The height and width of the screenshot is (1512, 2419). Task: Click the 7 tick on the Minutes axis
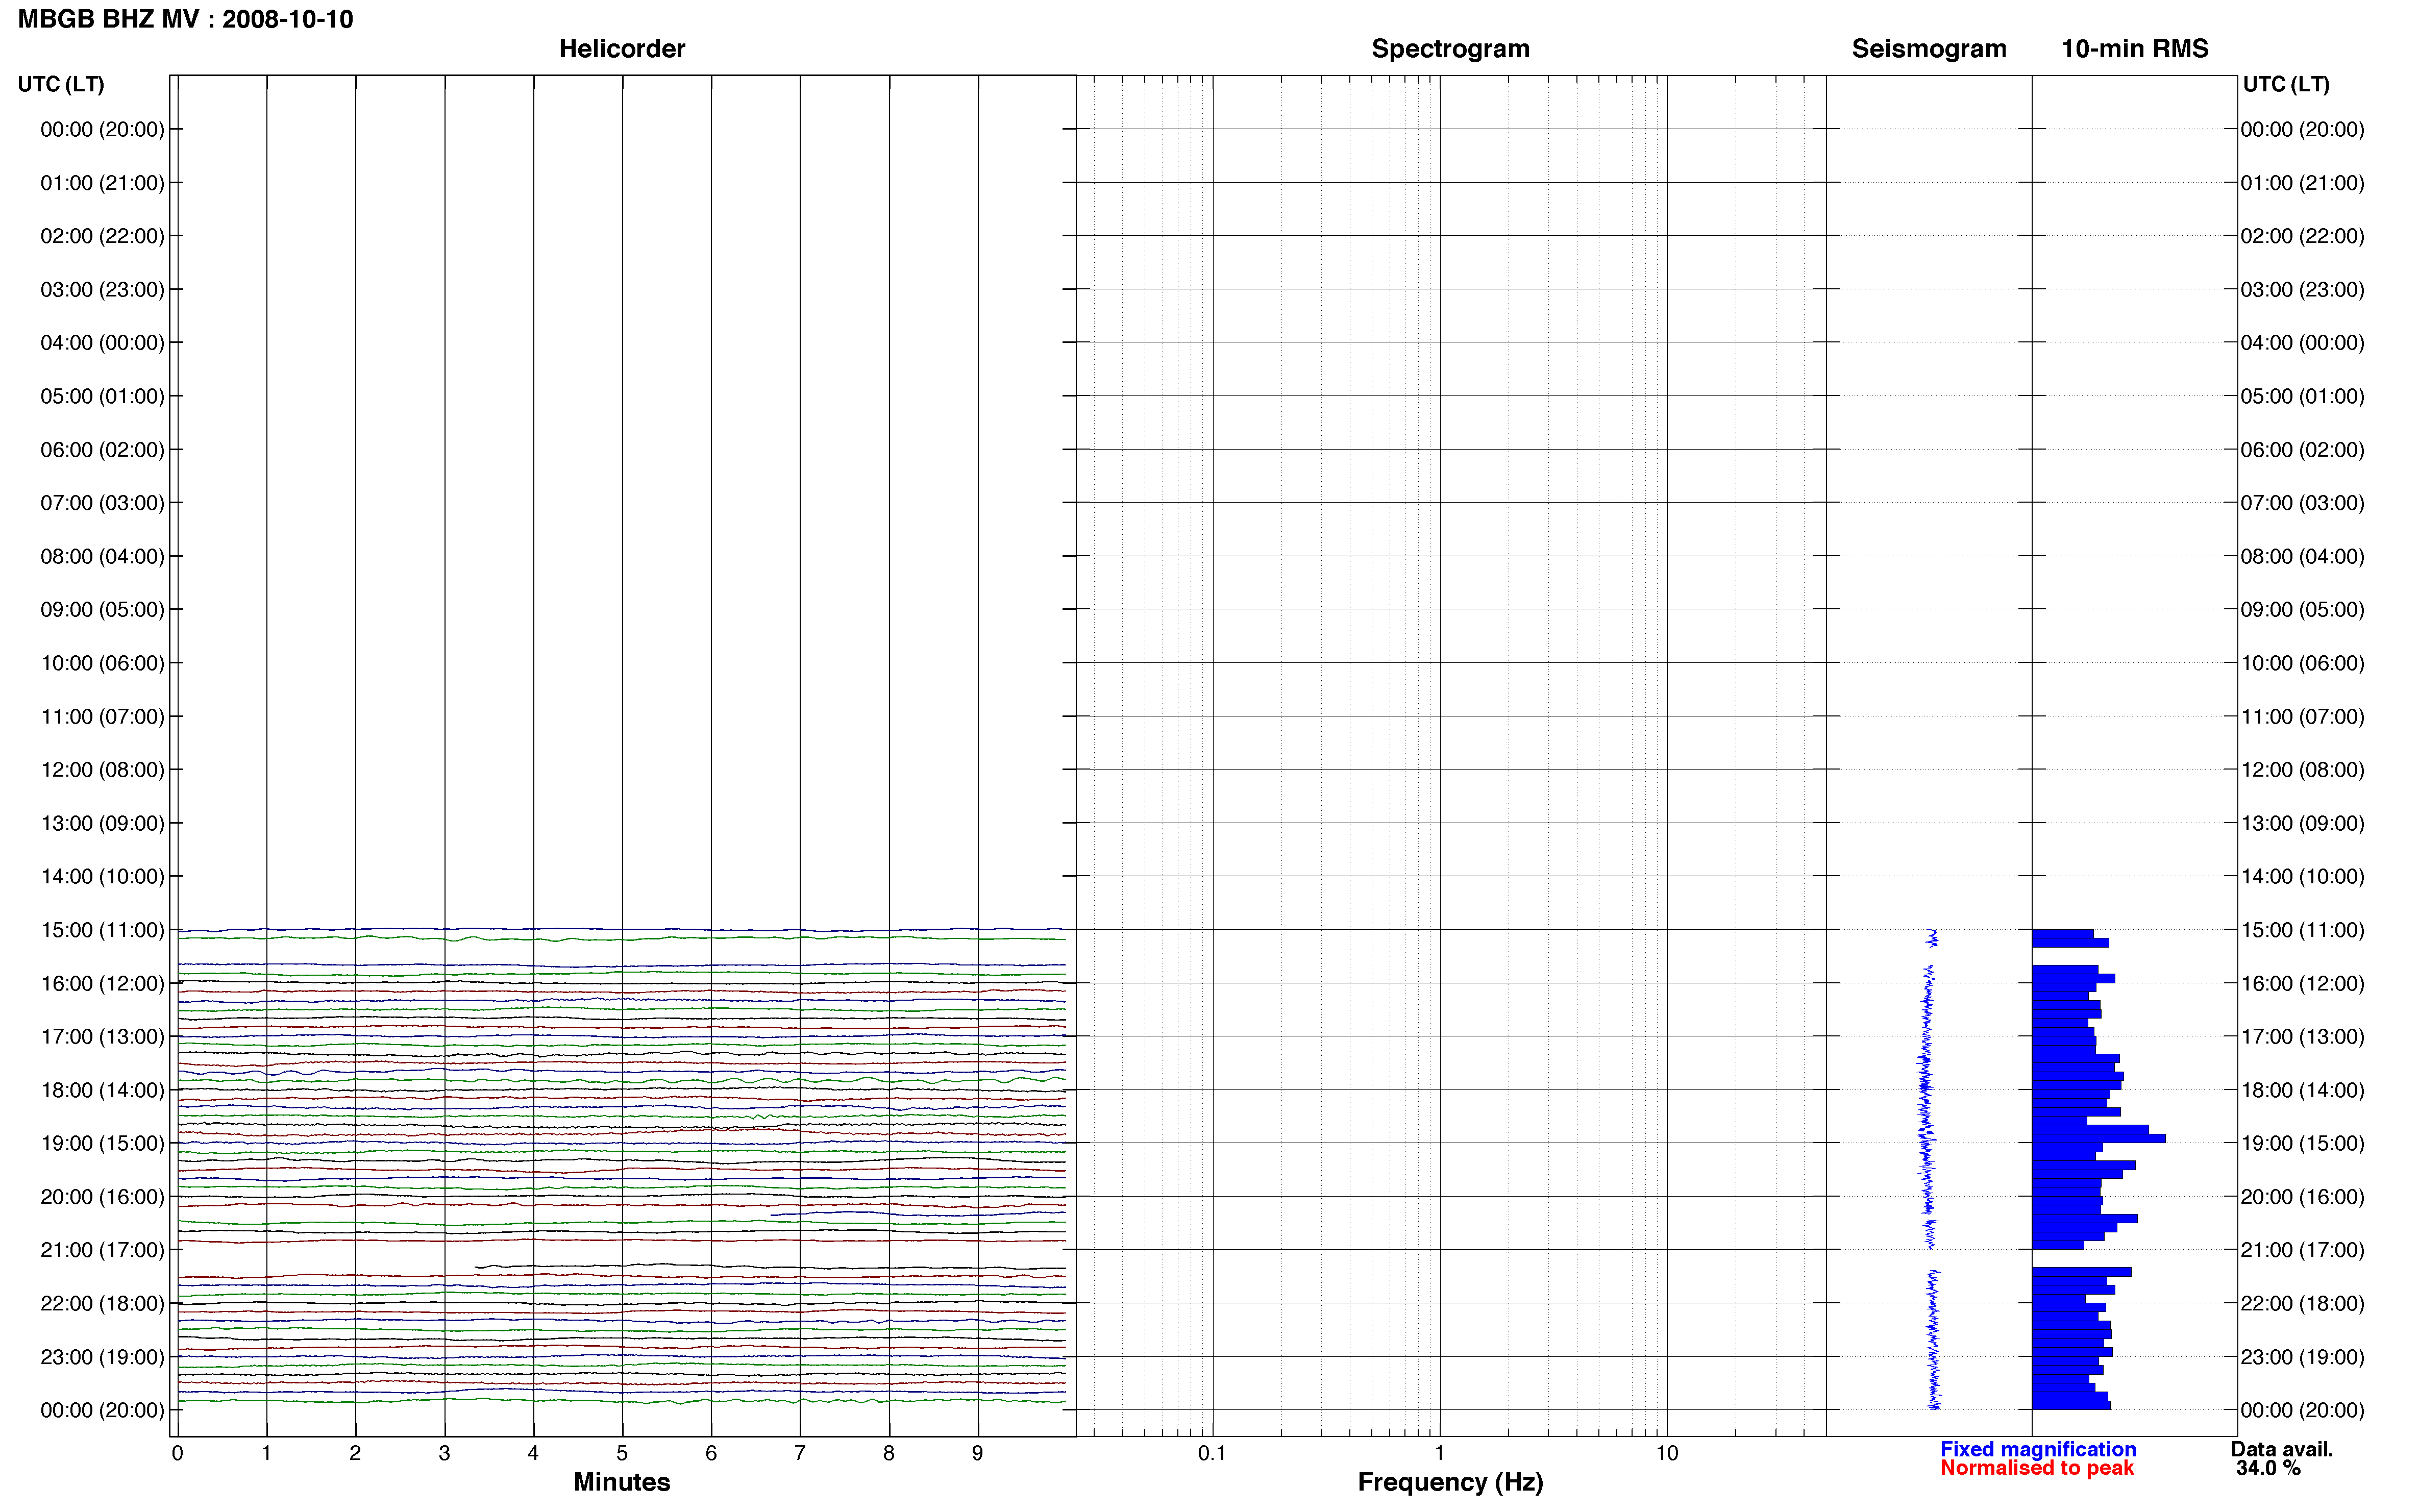click(x=800, y=1453)
